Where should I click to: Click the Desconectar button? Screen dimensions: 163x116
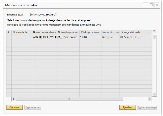coord(33,107)
